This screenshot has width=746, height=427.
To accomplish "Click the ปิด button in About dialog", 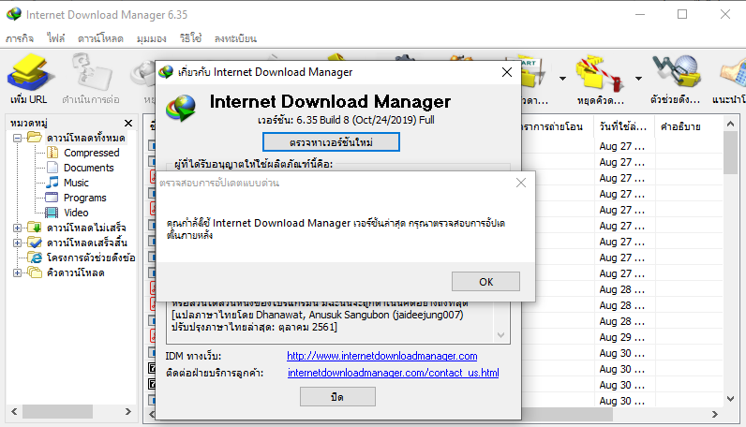I will click(x=337, y=397).
